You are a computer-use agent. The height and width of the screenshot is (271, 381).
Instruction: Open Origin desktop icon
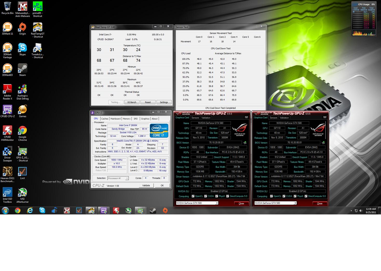point(23,29)
